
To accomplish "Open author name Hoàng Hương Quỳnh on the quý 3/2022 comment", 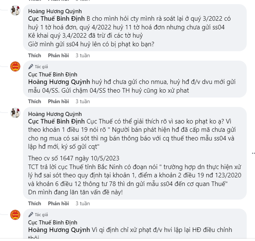I will [x=55, y=11].
